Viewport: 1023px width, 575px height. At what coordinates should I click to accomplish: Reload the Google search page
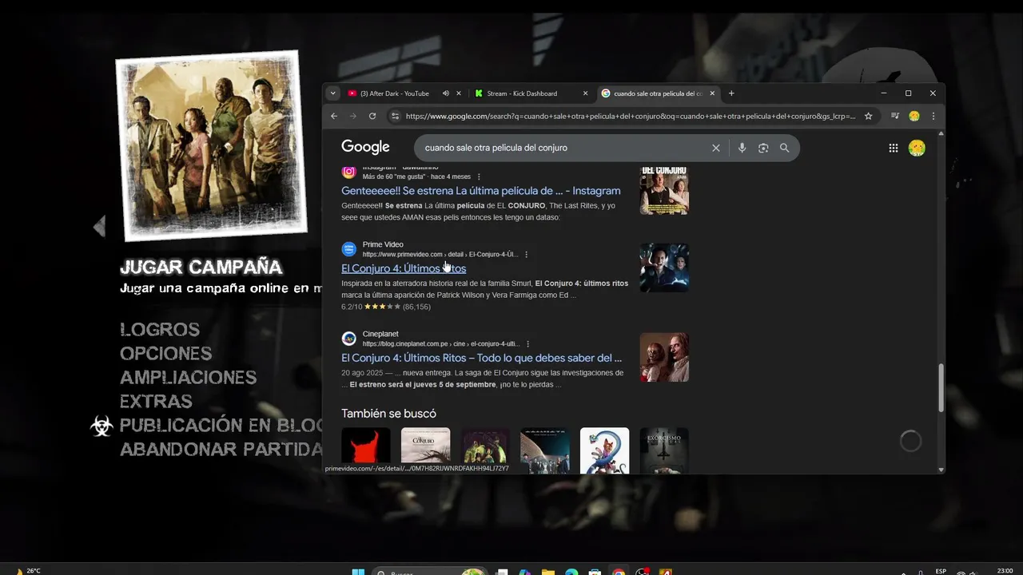[x=372, y=116]
